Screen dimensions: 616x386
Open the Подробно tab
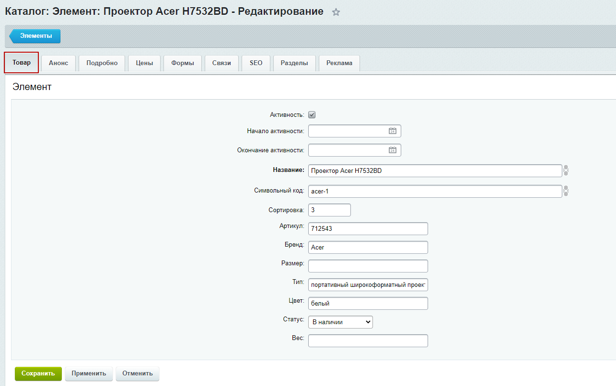tap(102, 63)
